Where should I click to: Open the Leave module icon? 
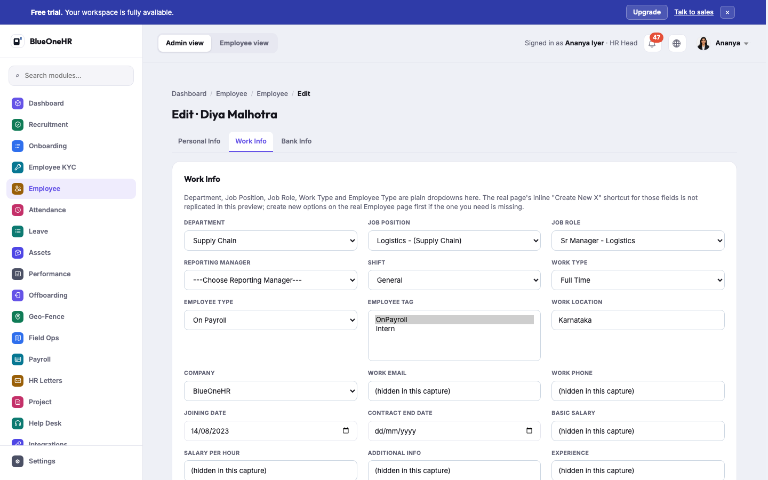point(18,231)
